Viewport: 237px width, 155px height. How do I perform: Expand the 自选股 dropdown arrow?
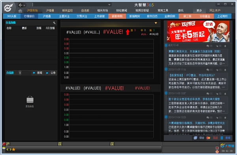pos(20,73)
